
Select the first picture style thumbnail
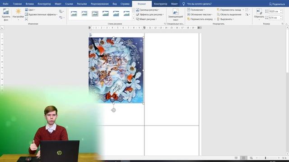74,13
